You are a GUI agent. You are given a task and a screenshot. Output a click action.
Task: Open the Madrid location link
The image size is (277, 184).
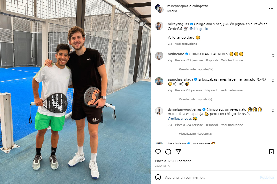[172, 11]
